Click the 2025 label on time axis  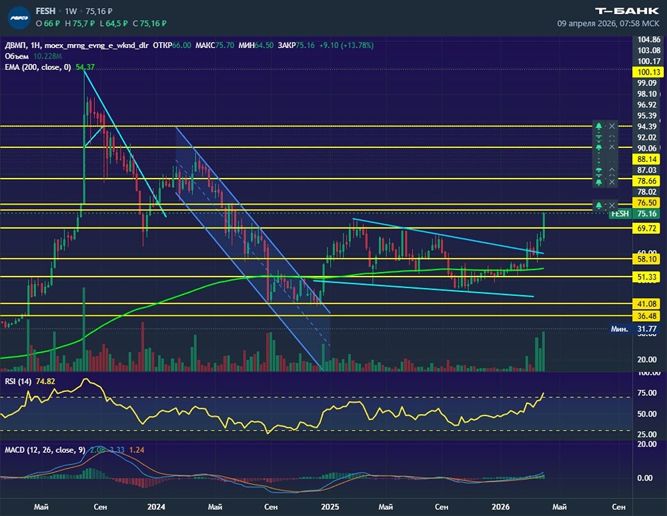(x=329, y=507)
